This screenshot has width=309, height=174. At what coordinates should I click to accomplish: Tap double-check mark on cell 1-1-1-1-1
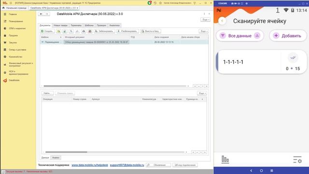pos(293,58)
